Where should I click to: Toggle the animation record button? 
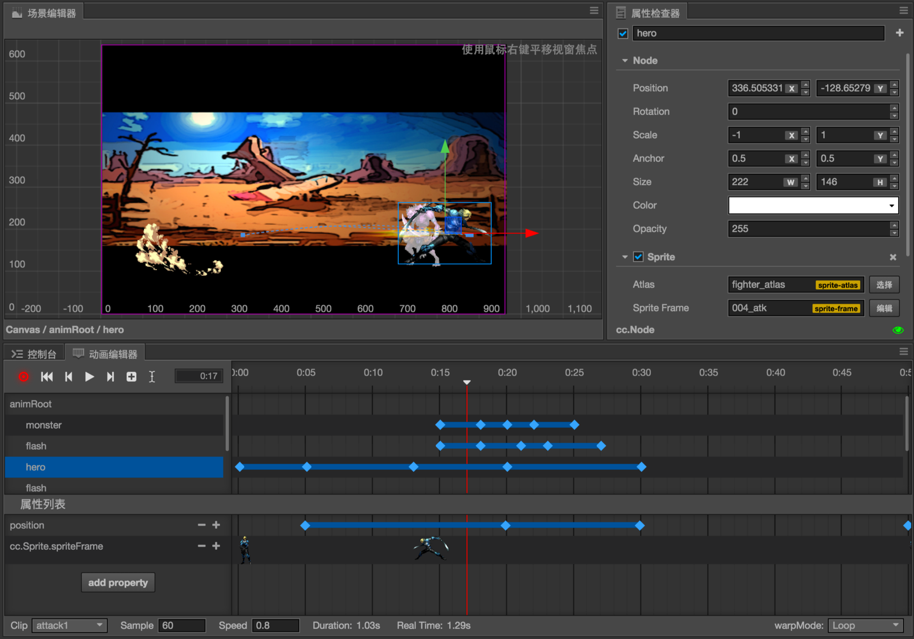[x=23, y=377]
